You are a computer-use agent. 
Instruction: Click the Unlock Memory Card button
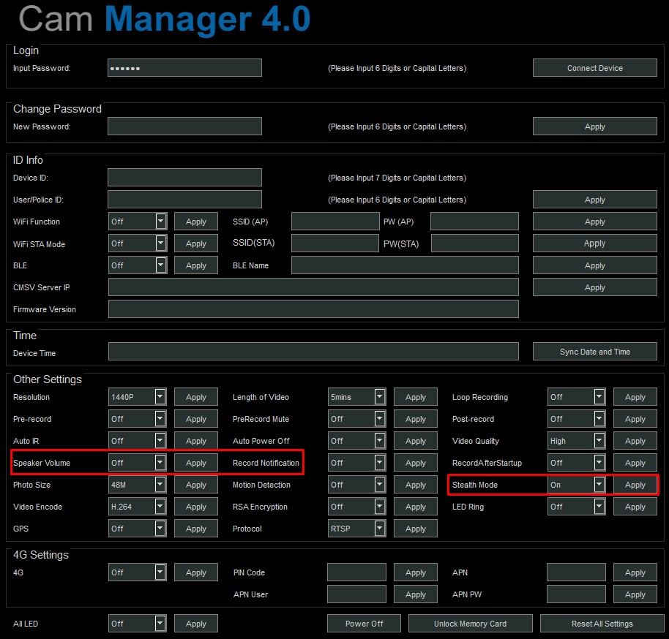tap(470, 623)
